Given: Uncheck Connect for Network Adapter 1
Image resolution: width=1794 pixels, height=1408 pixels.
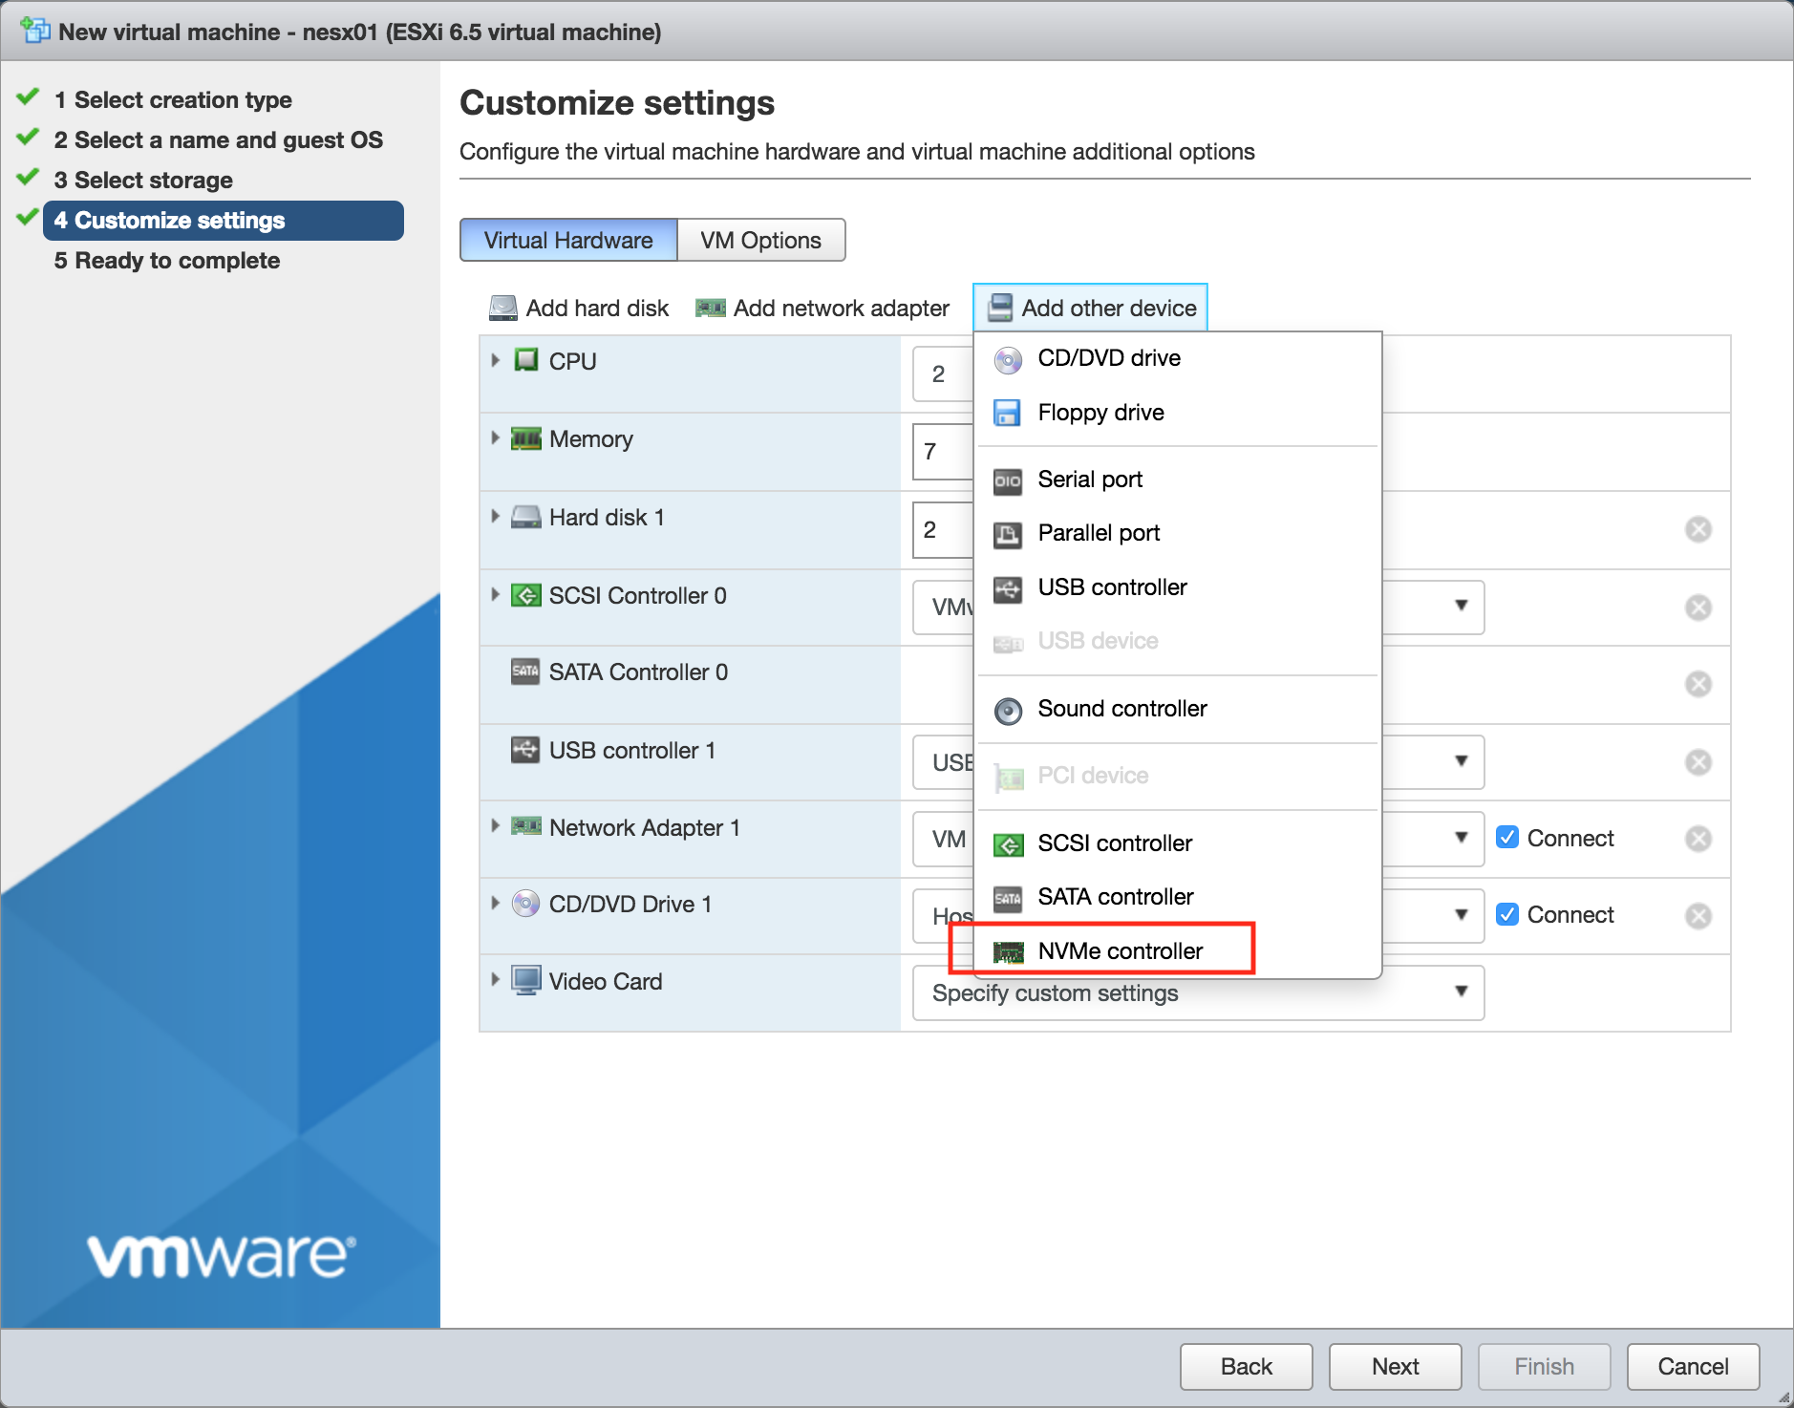Looking at the screenshot, I should click(x=1507, y=838).
